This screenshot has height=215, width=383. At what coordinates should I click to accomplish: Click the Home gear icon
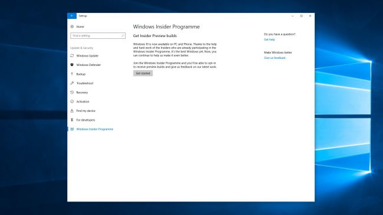point(72,27)
